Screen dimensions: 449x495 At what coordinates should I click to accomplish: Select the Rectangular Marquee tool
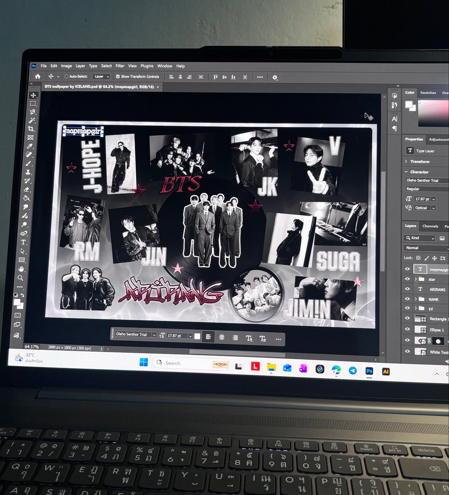click(33, 104)
